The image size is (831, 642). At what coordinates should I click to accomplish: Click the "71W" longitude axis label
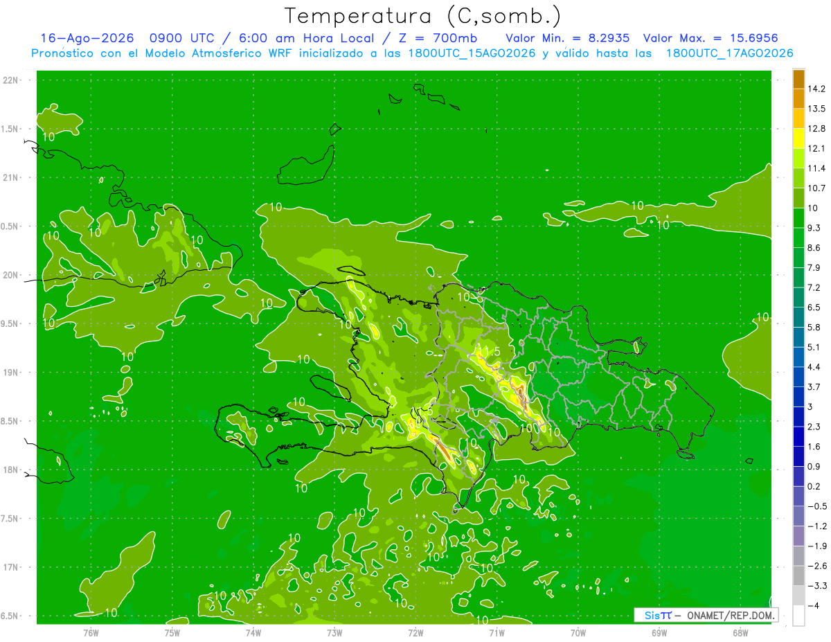497,632
